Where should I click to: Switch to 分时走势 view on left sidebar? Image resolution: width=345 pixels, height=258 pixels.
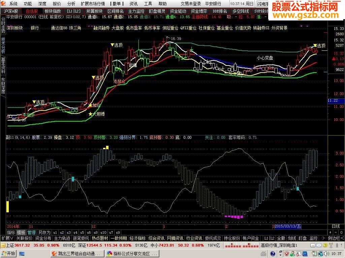click(x=3, y=25)
